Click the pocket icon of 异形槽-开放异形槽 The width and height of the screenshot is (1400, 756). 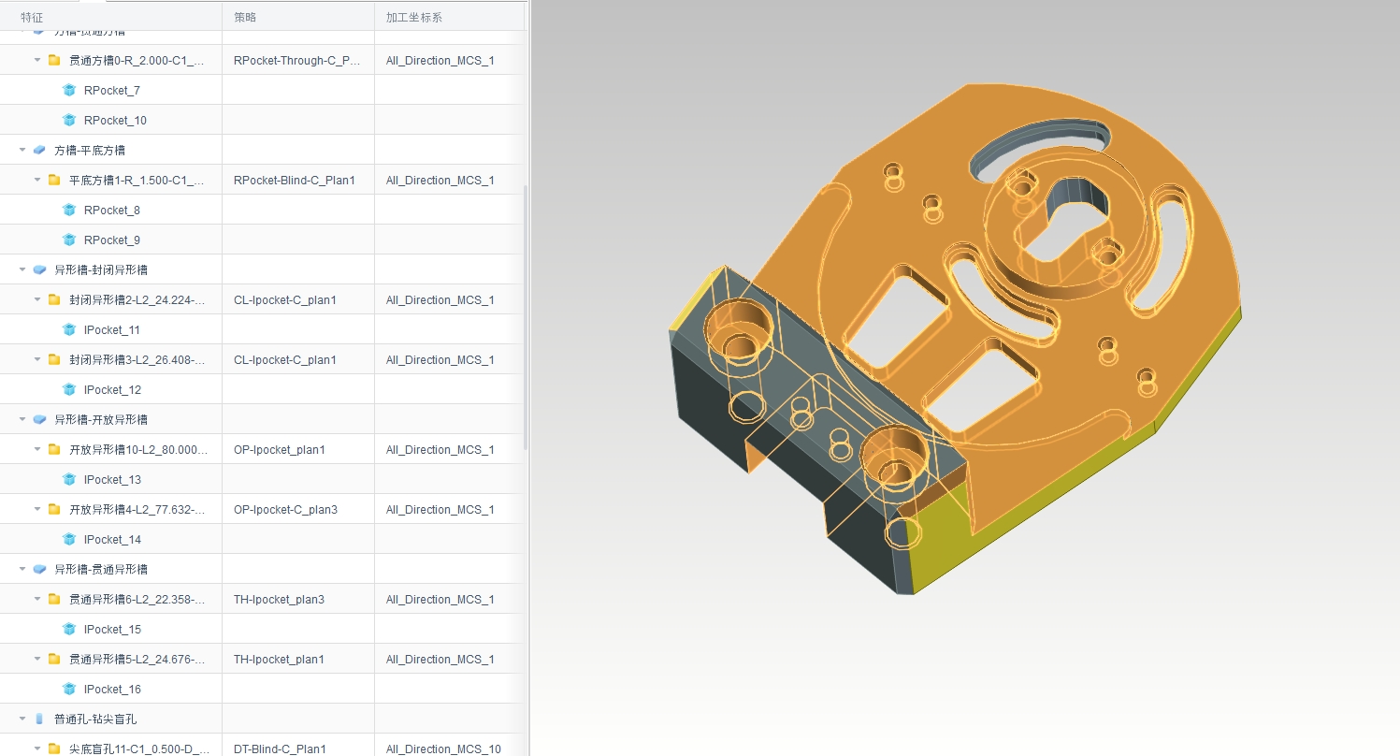39,419
